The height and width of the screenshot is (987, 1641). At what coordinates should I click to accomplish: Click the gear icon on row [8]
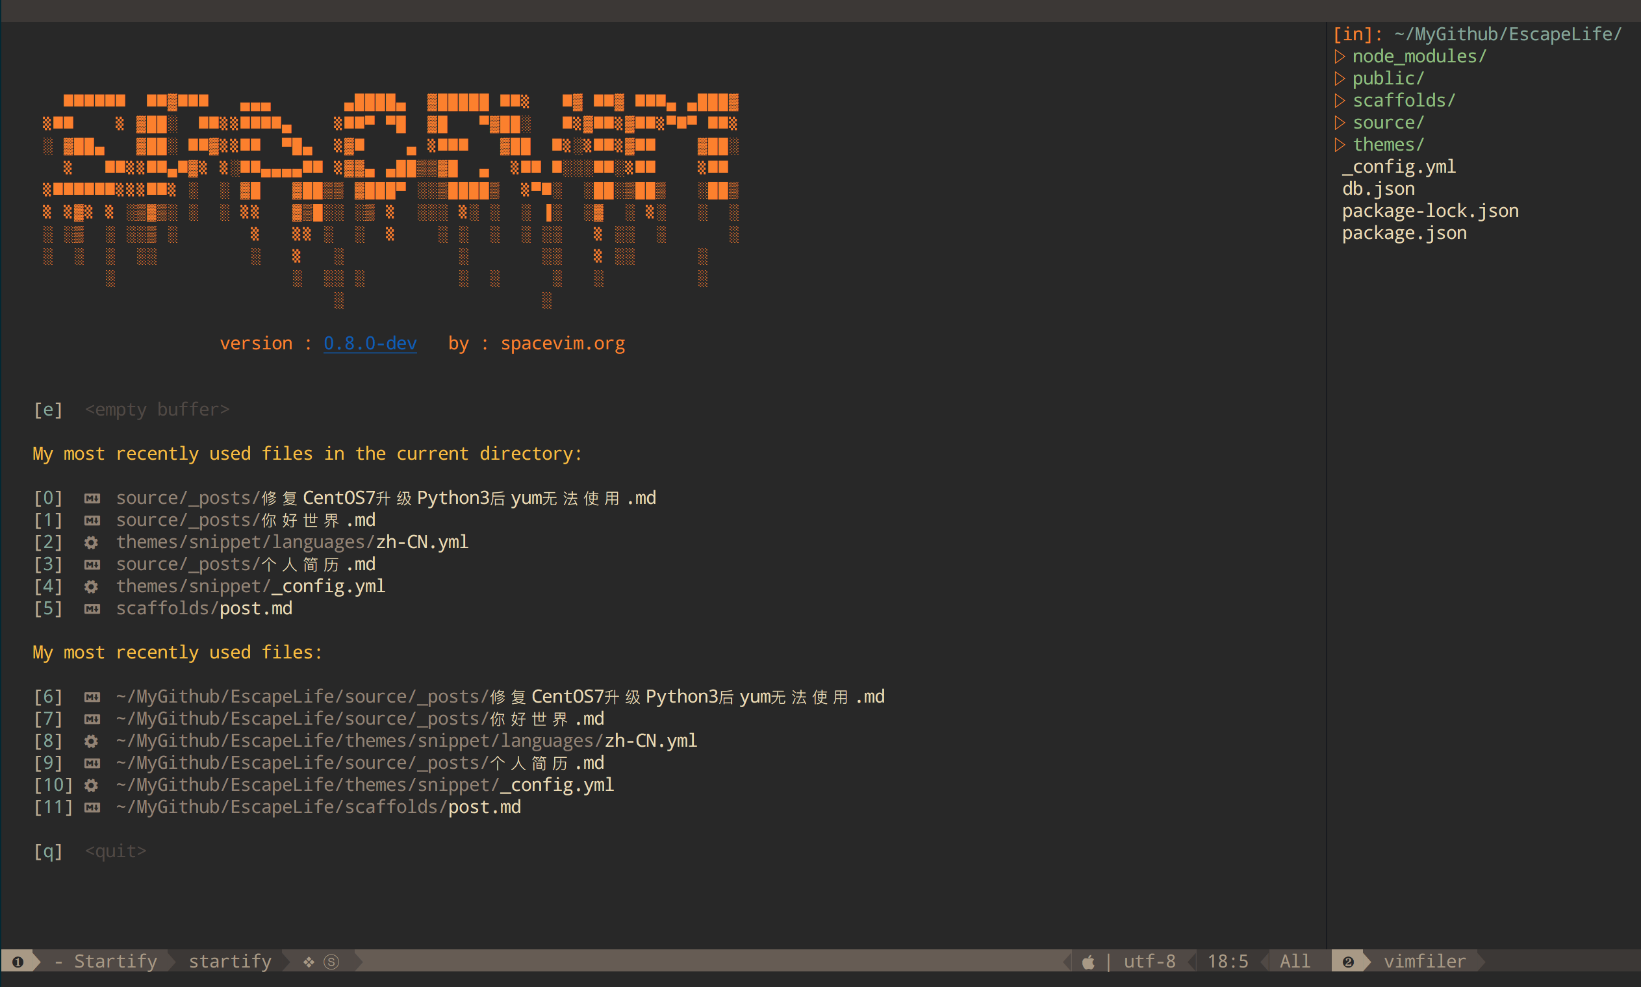92,741
